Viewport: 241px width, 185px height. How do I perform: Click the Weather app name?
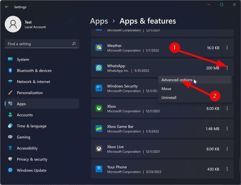[x=114, y=46]
